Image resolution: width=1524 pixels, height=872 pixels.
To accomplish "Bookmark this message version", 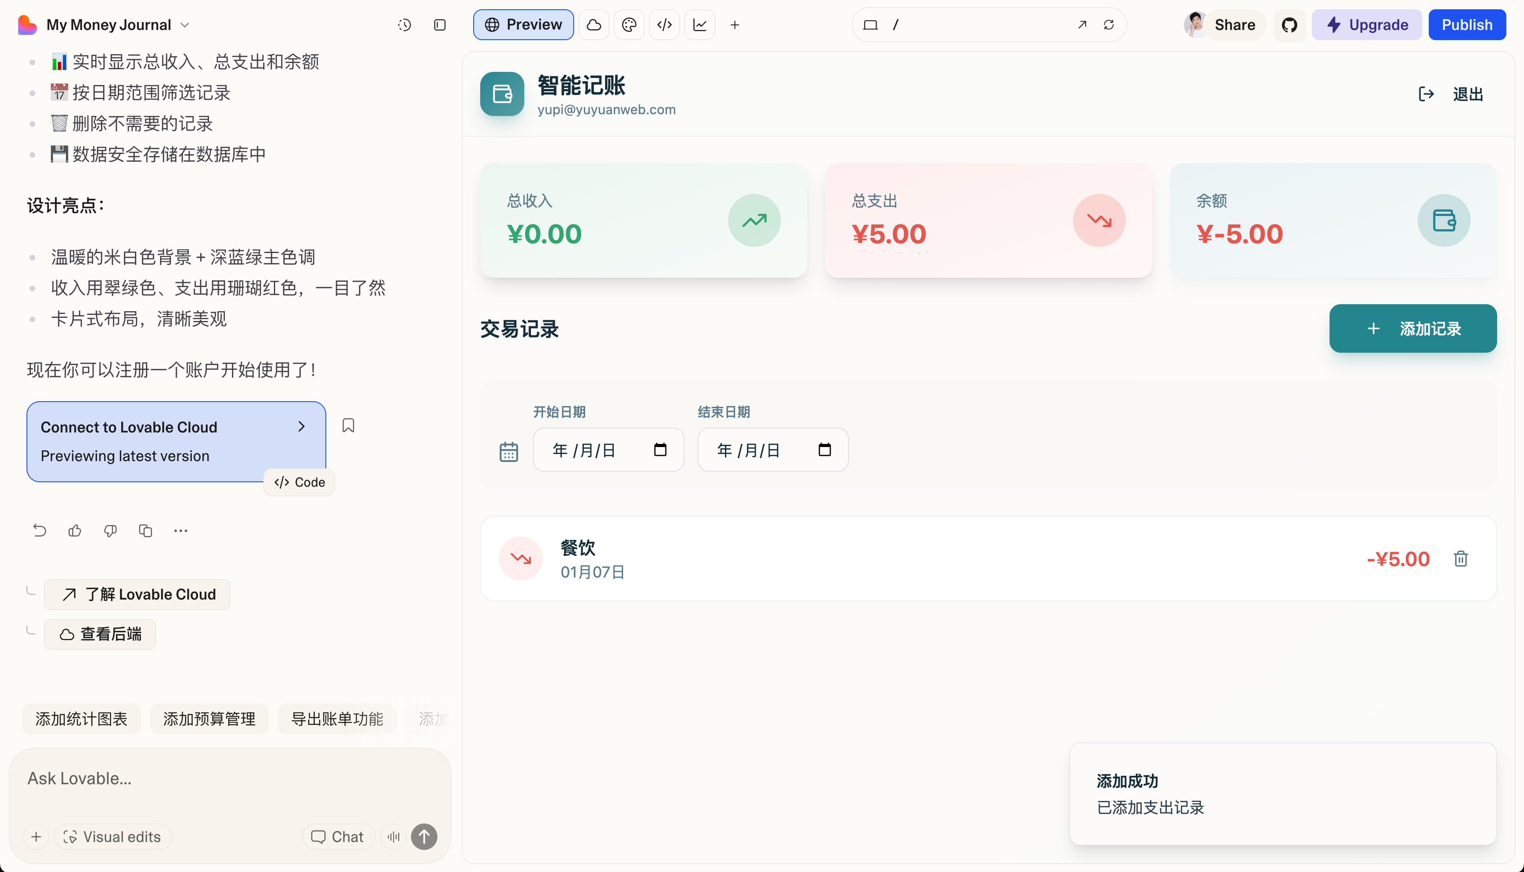I will coord(348,425).
